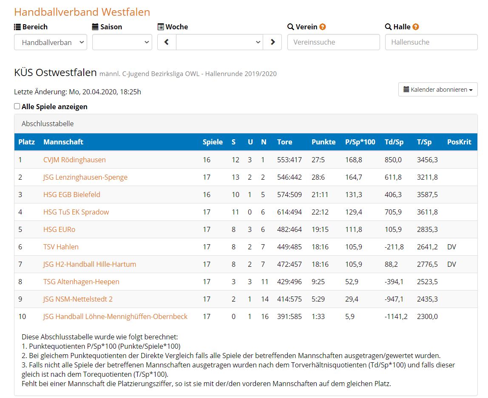Click the KÜS Ostwestfalen heading
Image resolution: width=488 pixels, height=398 pixels.
(x=55, y=73)
